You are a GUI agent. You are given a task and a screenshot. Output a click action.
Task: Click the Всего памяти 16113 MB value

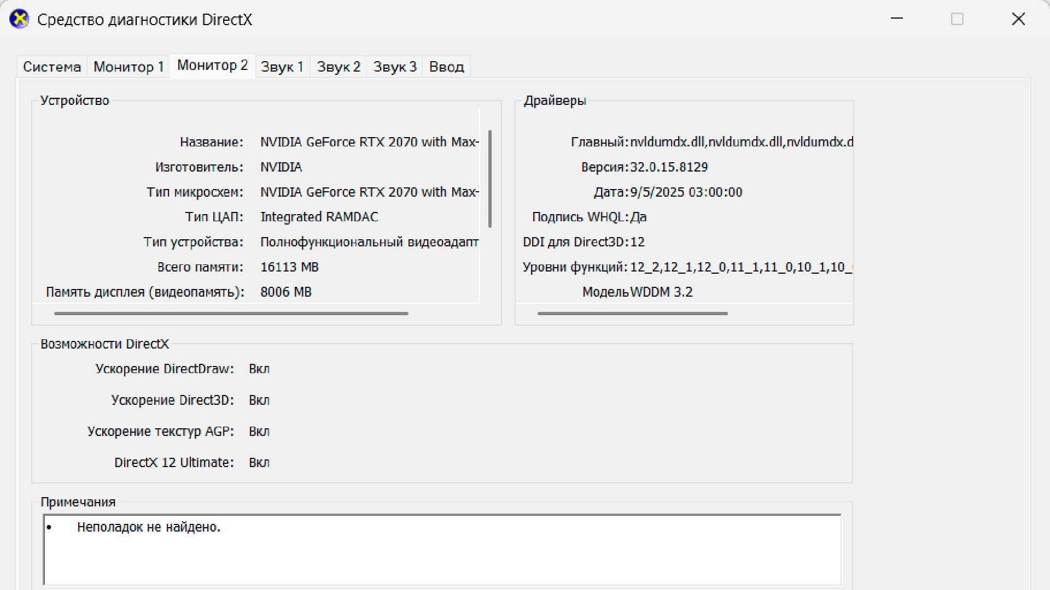[x=290, y=267]
